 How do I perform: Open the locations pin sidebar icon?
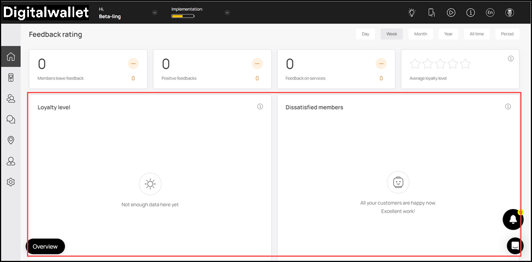coord(10,140)
